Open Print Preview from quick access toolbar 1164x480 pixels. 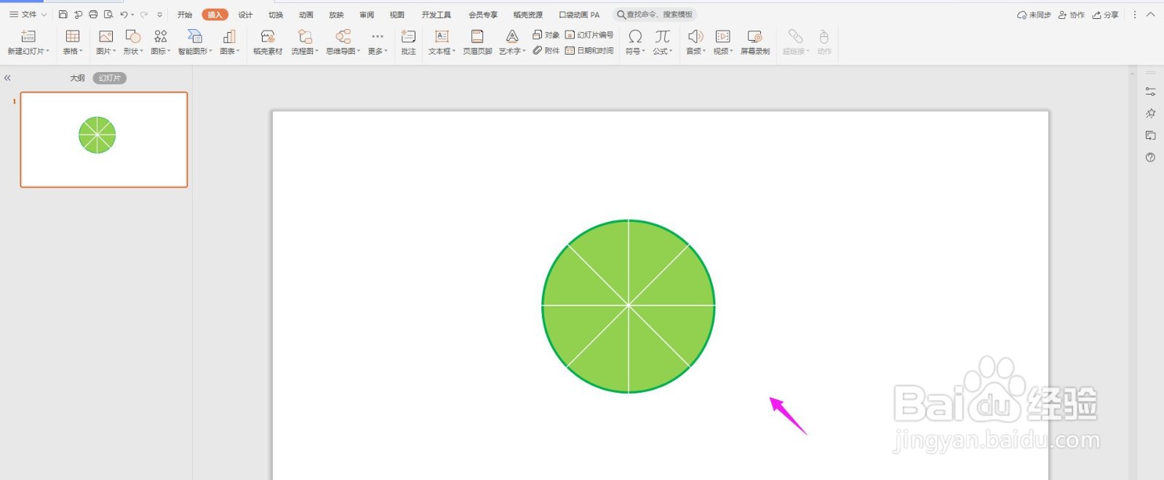tap(108, 15)
